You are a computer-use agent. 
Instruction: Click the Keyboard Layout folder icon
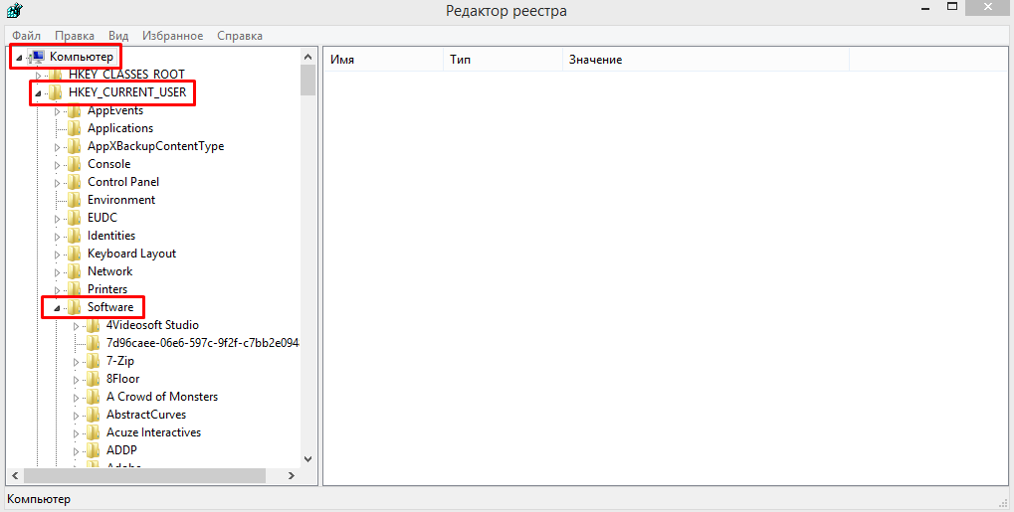(75, 254)
